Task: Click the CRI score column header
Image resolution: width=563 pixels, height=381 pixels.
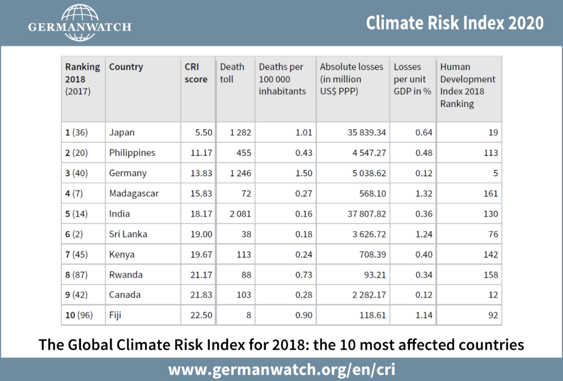Action: [x=196, y=73]
